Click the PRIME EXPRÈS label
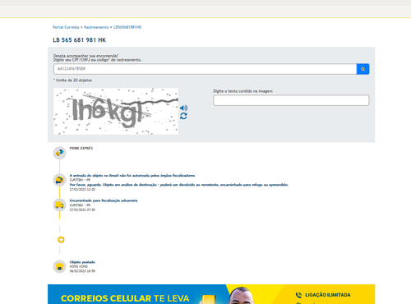Image resolution: width=411 pixels, height=304 pixels. (x=81, y=148)
